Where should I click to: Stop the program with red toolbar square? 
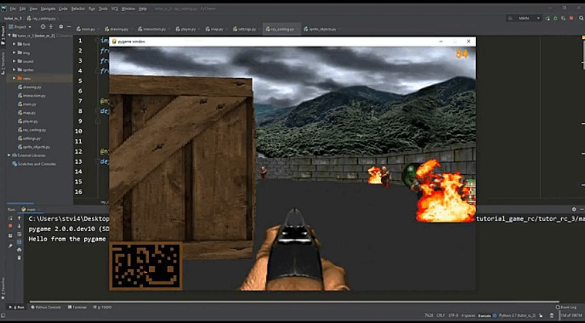(571, 18)
